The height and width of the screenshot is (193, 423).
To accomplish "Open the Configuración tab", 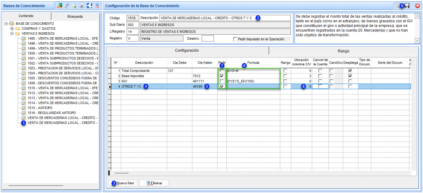I will coord(187,50).
